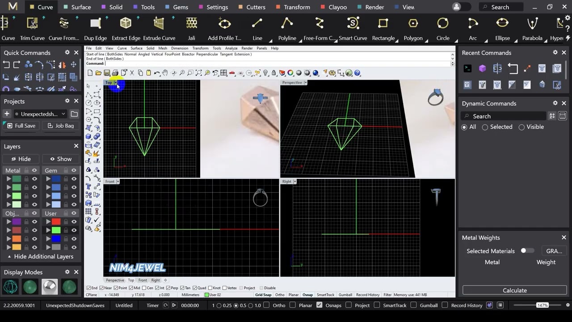This screenshot has width=572, height=322.
Task: Disable the Osnaps checkbox in bottom bar
Action: pyautogui.click(x=319, y=305)
